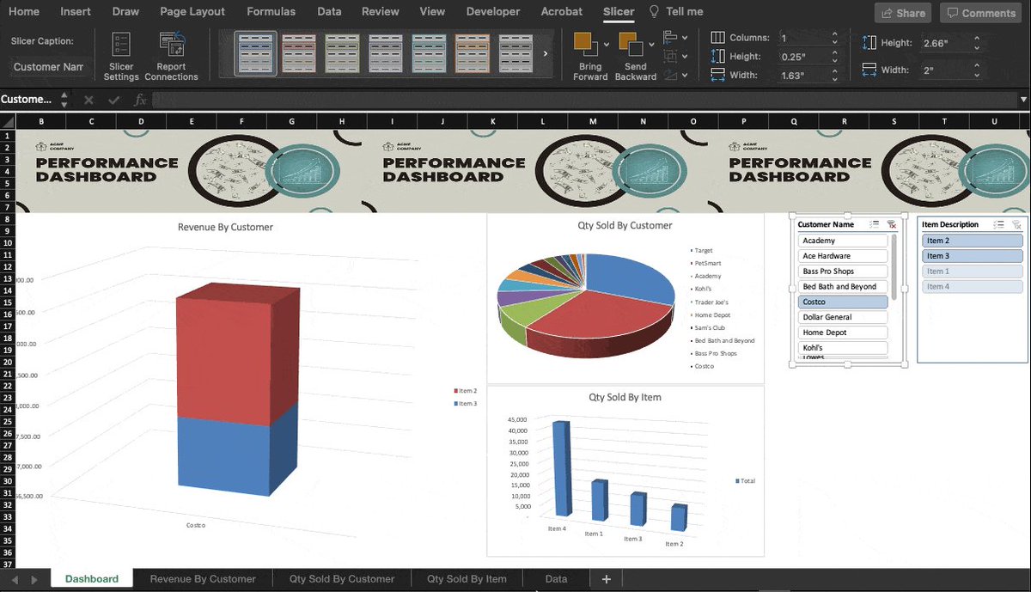Open the Developer ribbon tab
Viewport: 1031px width, 592px height.
(x=492, y=12)
